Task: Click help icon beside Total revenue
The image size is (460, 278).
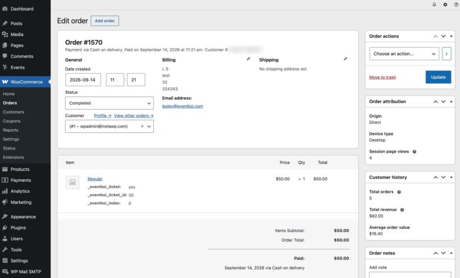Action: click(402, 210)
